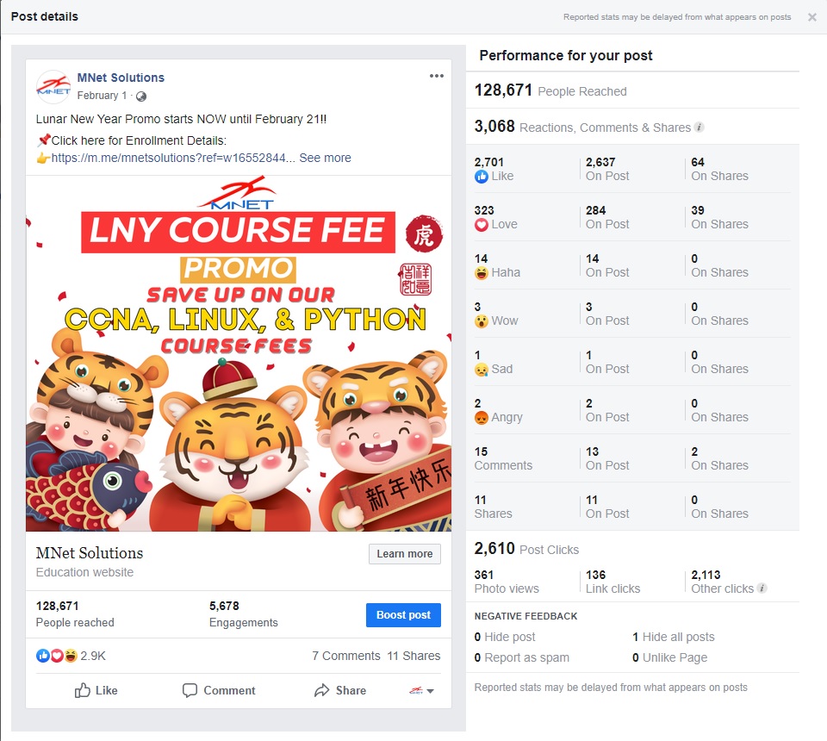Image resolution: width=827 pixels, height=741 pixels.
Task: Click the Share arrow button
Action: pos(340,690)
